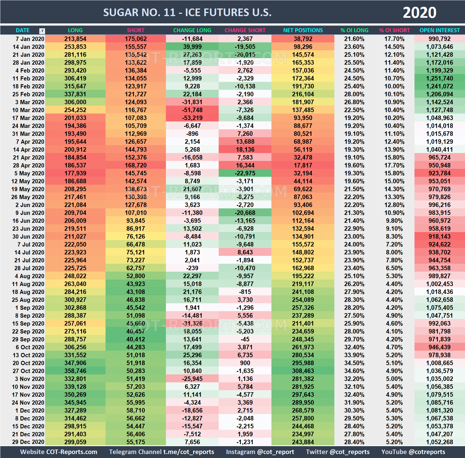465x458 pixels.
Task: Click the sort-filter funnel beside DATE header
Action: (42, 30)
